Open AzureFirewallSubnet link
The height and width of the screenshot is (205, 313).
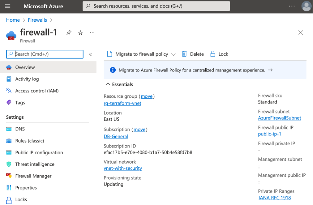click(279, 118)
